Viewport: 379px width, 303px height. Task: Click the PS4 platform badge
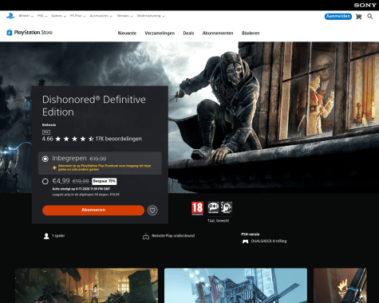point(46,132)
